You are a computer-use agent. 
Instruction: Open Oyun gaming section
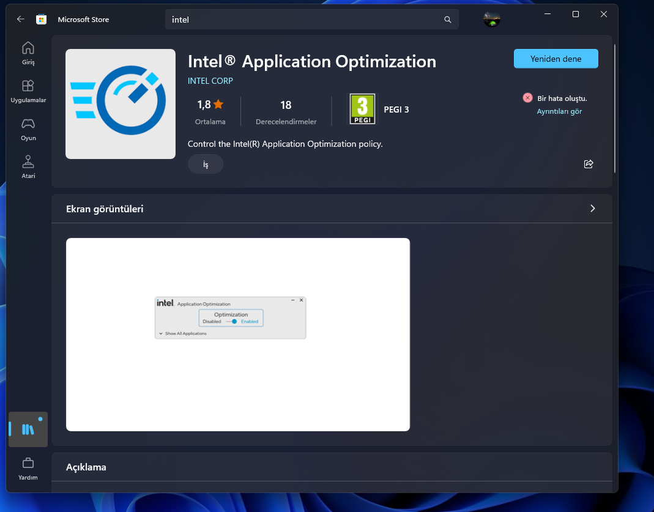click(x=28, y=129)
